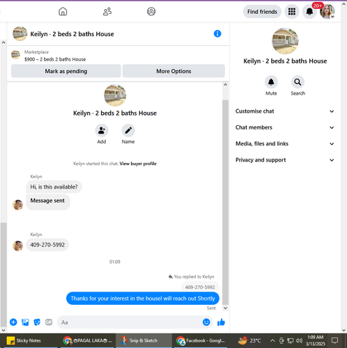Click More Options button

pyautogui.click(x=173, y=71)
